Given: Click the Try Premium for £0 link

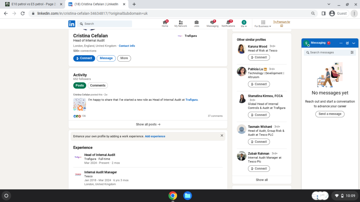Looking at the screenshot, I should [x=282, y=24].
